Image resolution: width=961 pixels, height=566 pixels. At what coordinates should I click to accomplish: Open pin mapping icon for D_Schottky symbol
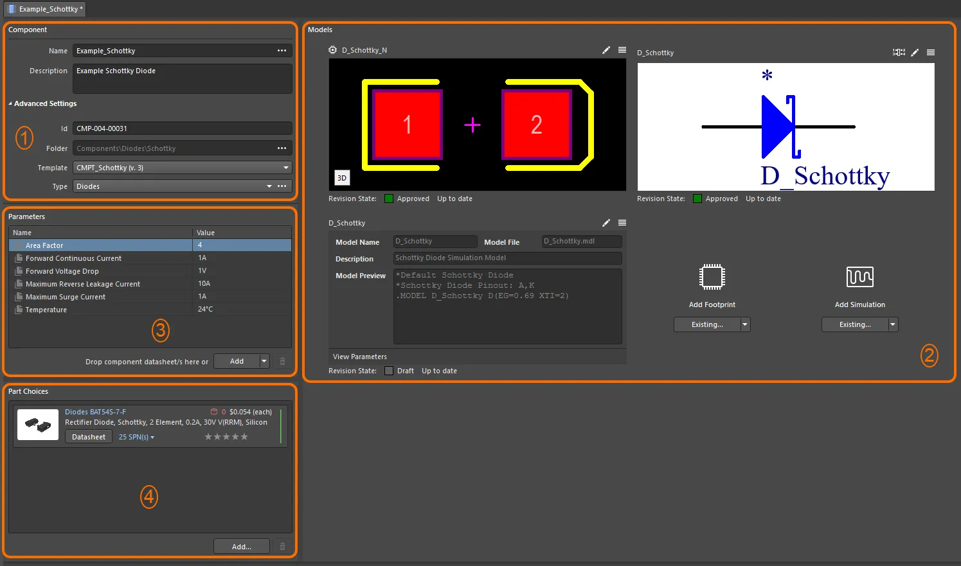(899, 53)
